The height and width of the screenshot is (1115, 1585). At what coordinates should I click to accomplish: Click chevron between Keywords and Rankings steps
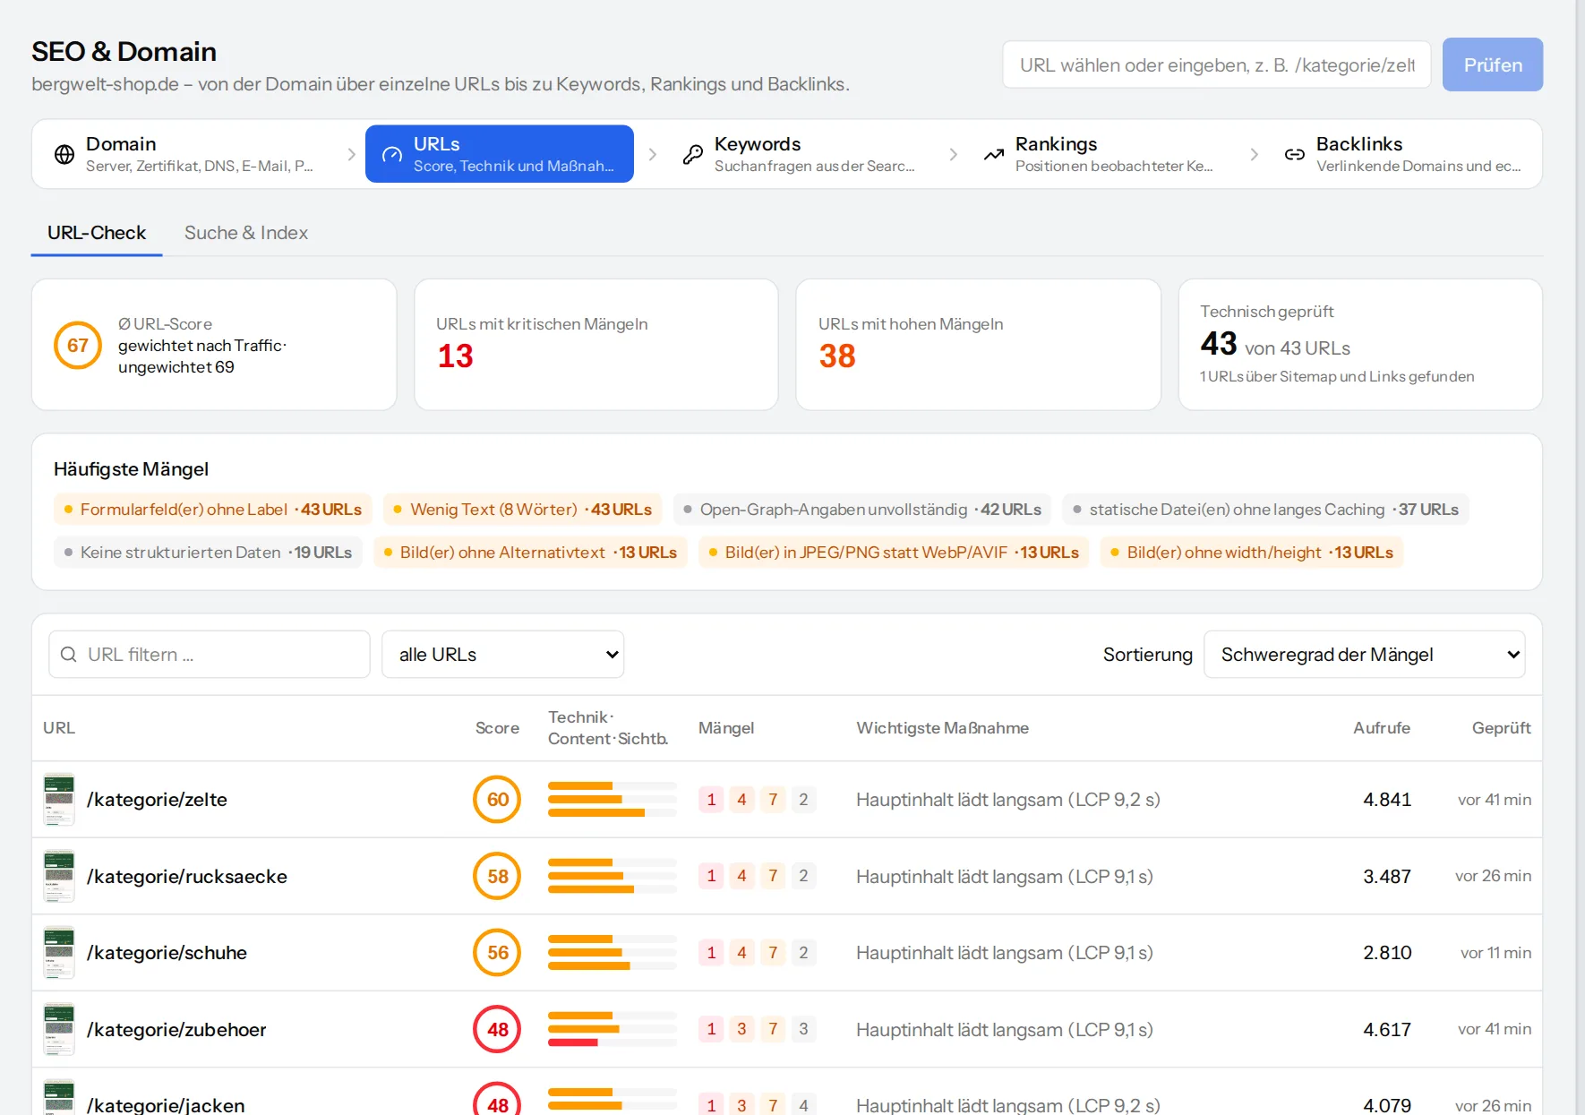tap(953, 154)
